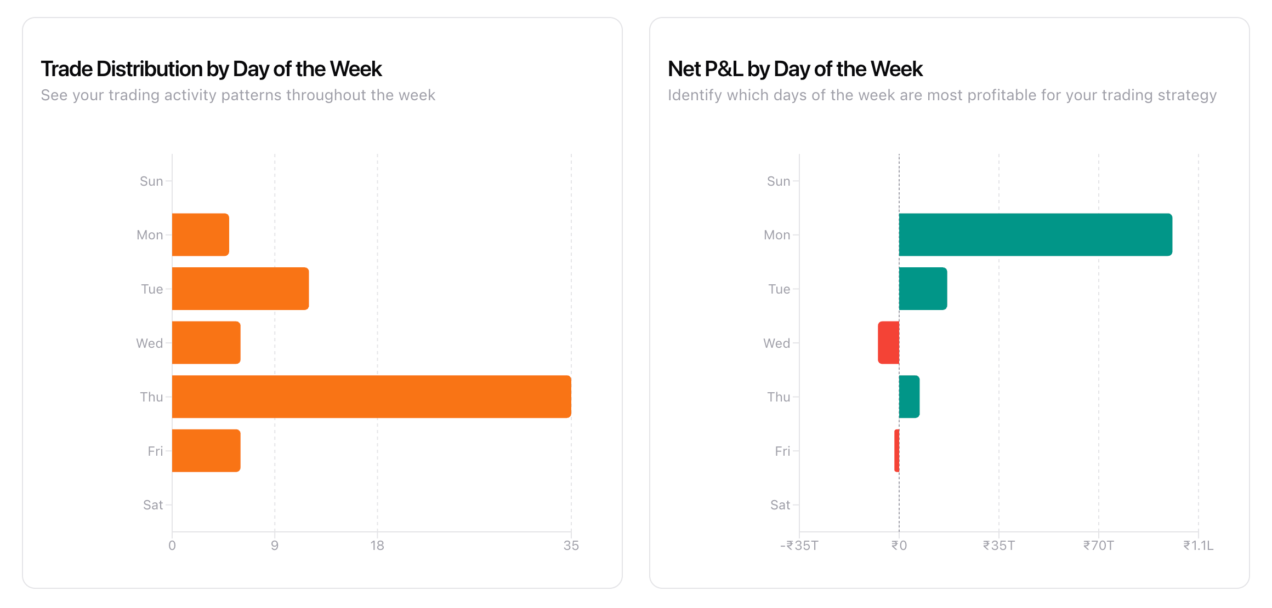
Task: Click the green Tuesday Net P&L bar
Action: 923,289
